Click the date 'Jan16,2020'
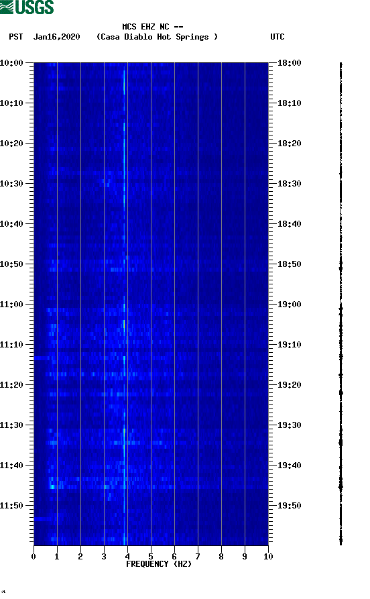 coord(56,37)
